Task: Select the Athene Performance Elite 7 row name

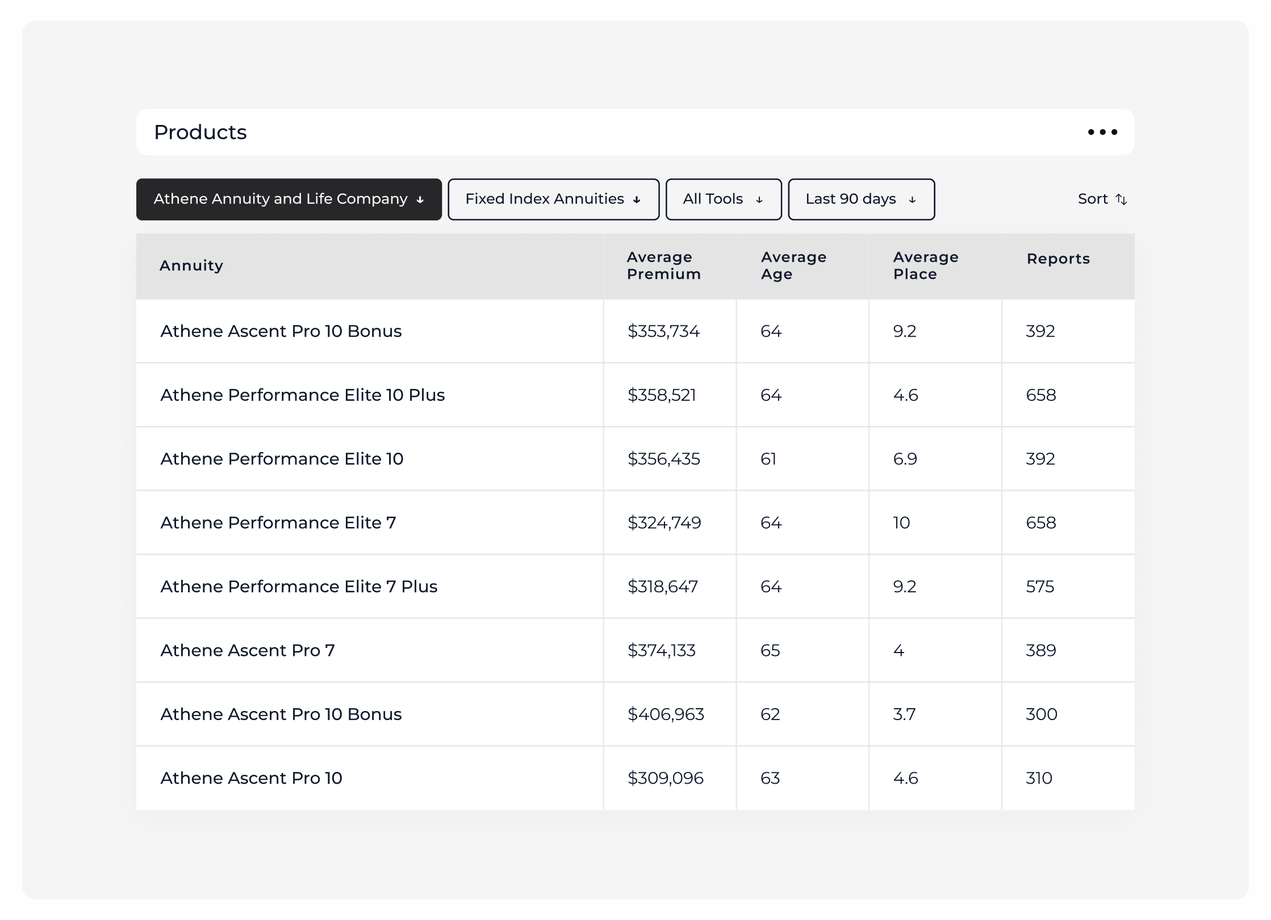Action: [x=278, y=522]
